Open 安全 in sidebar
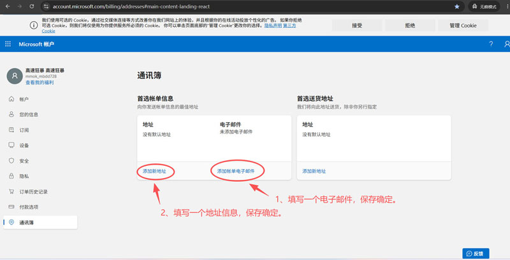The image size is (510, 260). coord(24,161)
